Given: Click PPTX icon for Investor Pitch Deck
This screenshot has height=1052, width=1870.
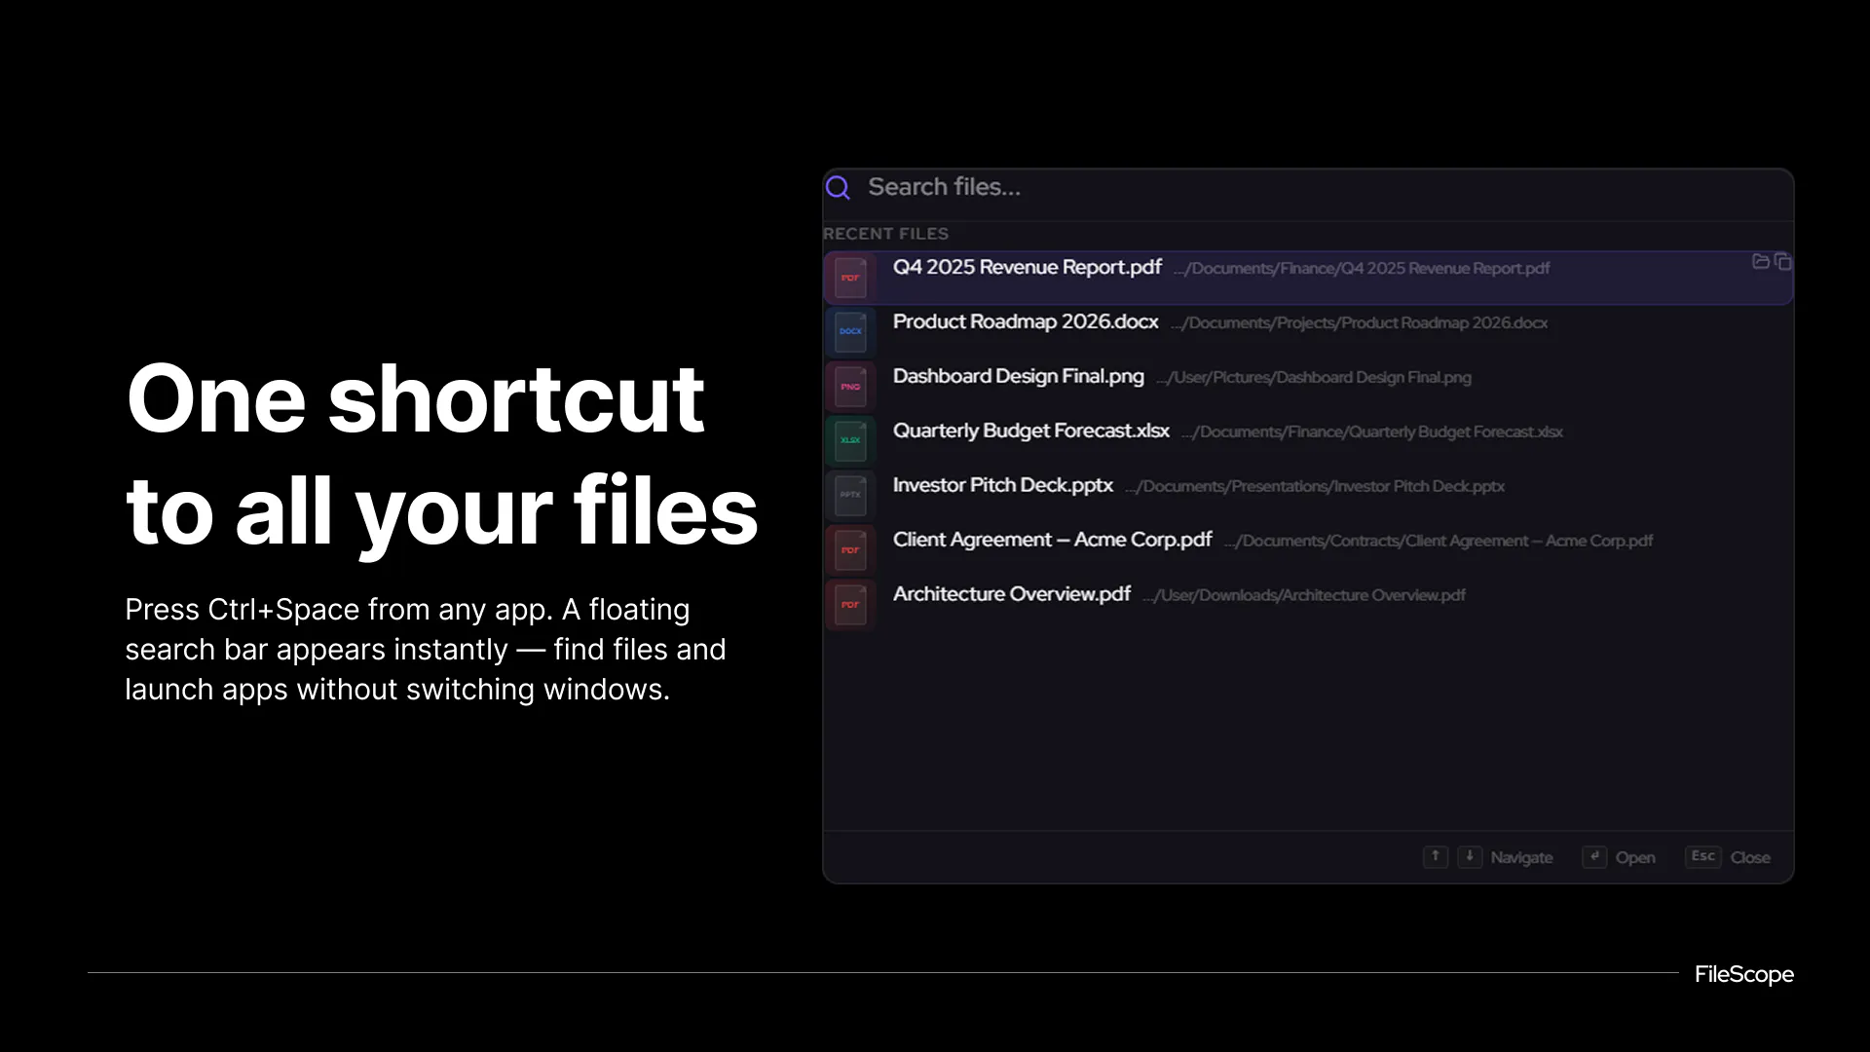Looking at the screenshot, I should coord(850,496).
